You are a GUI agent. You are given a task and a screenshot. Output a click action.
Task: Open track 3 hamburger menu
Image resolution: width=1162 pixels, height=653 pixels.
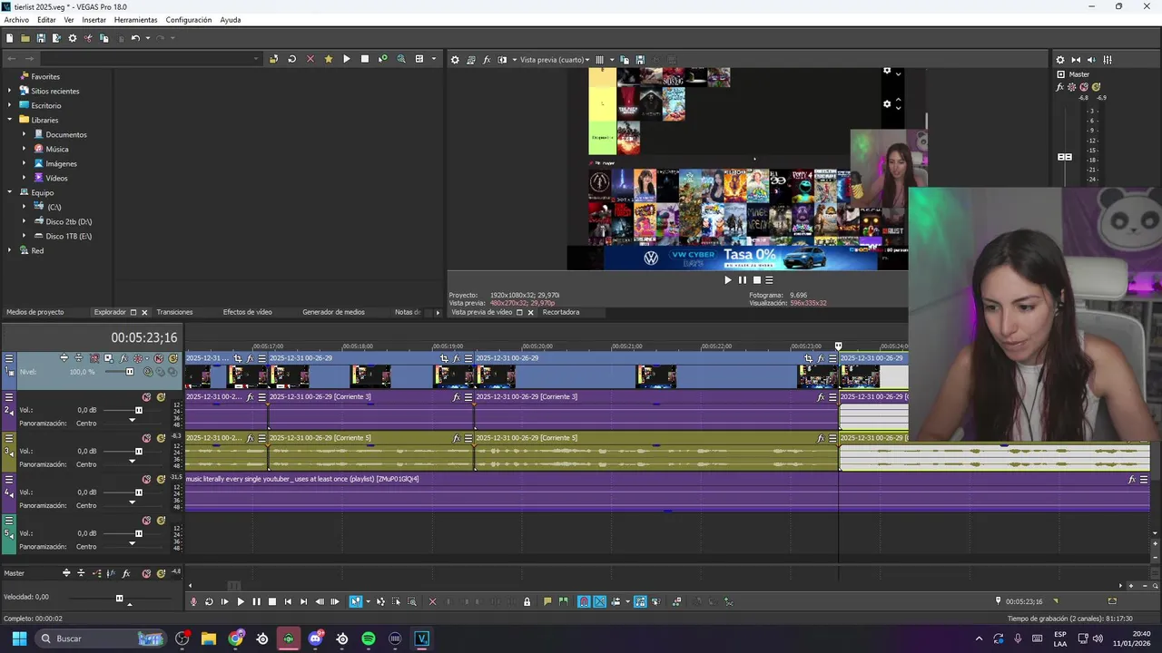coord(9,438)
